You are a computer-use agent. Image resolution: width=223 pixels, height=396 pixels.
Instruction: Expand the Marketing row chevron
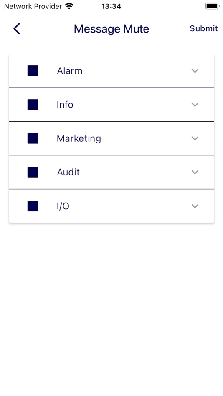point(195,138)
